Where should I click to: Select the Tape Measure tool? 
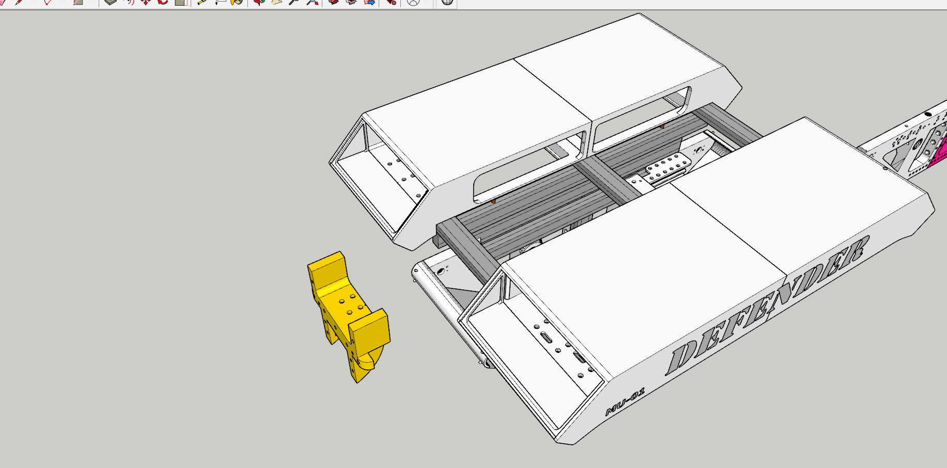(x=202, y=2)
